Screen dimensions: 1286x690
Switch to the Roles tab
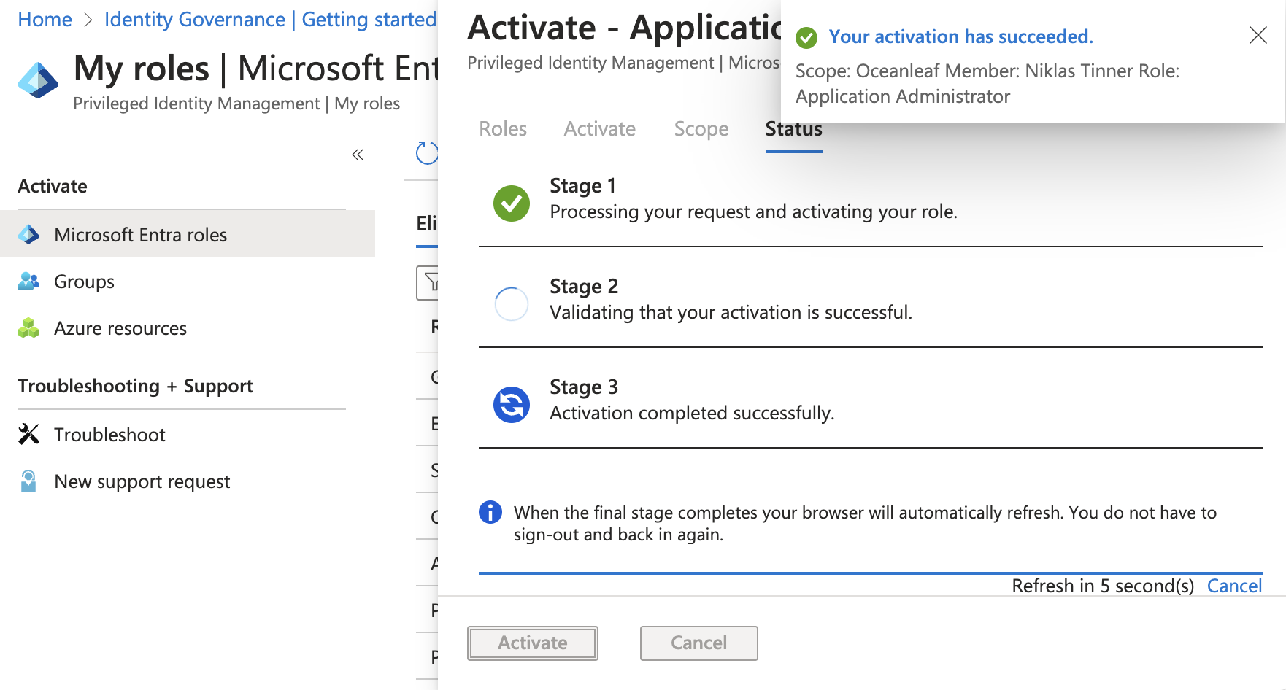tap(503, 129)
